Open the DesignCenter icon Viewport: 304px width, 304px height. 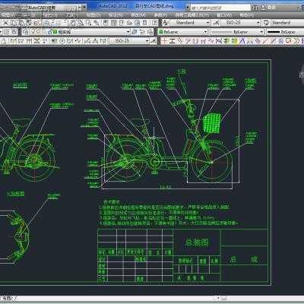pyautogui.click(x=114, y=23)
